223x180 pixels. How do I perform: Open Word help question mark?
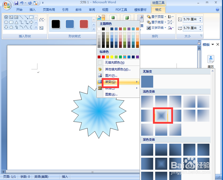click(x=217, y=10)
